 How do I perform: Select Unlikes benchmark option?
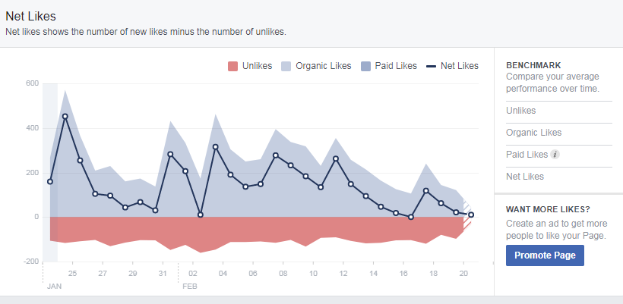point(520,111)
